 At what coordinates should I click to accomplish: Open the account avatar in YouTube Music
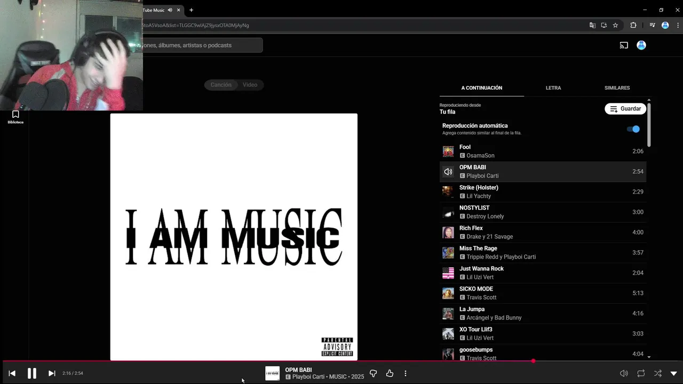pyautogui.click(x=641, y=45)
